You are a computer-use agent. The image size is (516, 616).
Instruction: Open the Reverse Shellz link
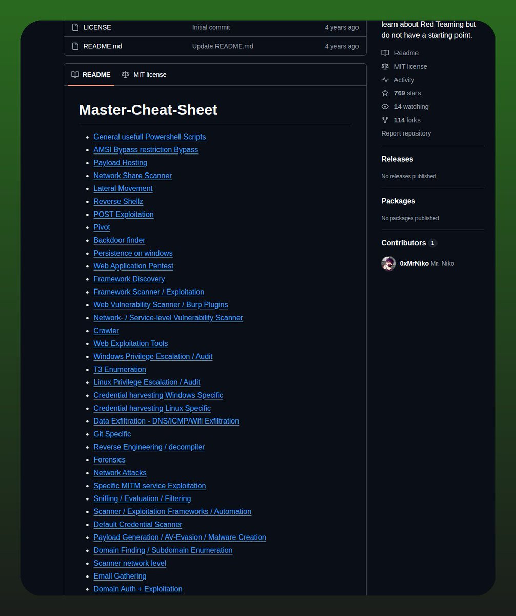click(118, 201)
